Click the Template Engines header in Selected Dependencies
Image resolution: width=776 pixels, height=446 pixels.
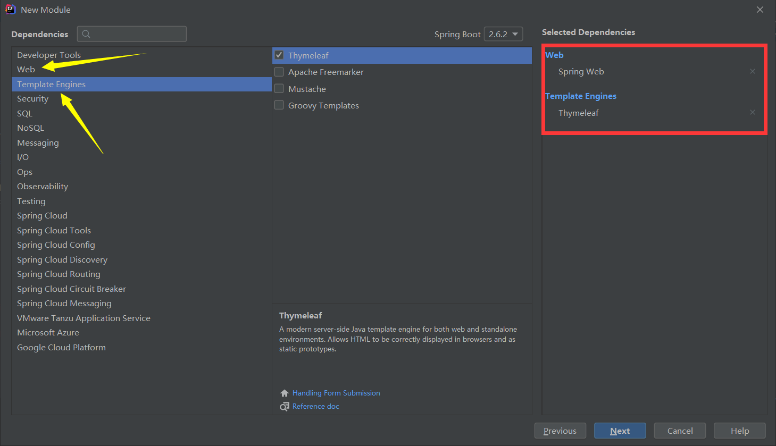(x=581, y=96)
